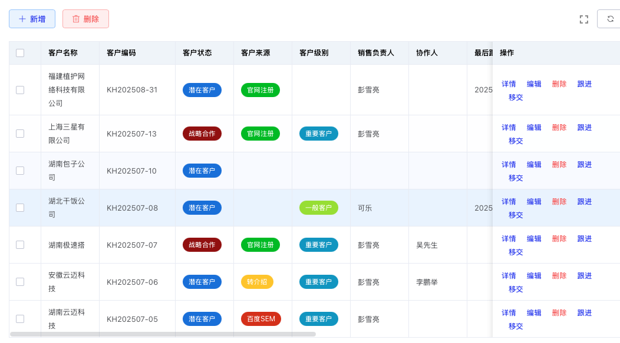Delete the 湖南包子公司 row via 删除 link
This screenshot has width=620, height=343.
(559, 164)
